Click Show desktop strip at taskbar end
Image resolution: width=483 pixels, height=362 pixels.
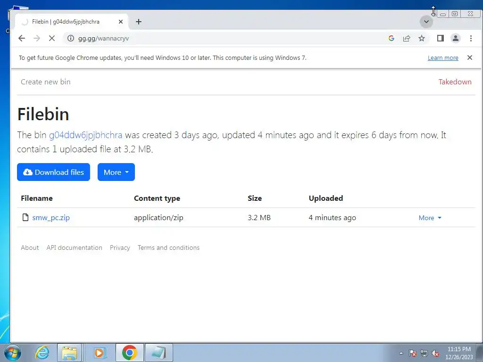[480, 353]
